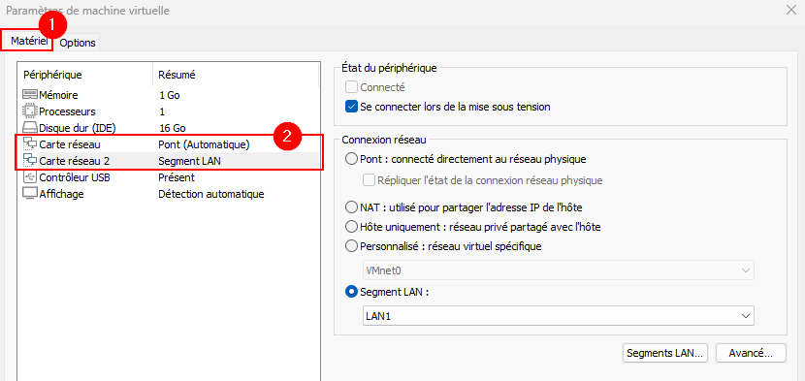Viewport: 805px width, 381px height.
Task: Click the 1 Go memory summary
Action: click(x=170, y=95)
